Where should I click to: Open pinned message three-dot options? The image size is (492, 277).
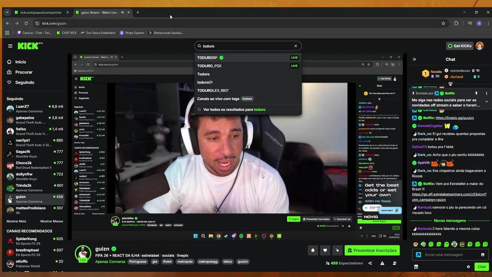tap(486, 93)
